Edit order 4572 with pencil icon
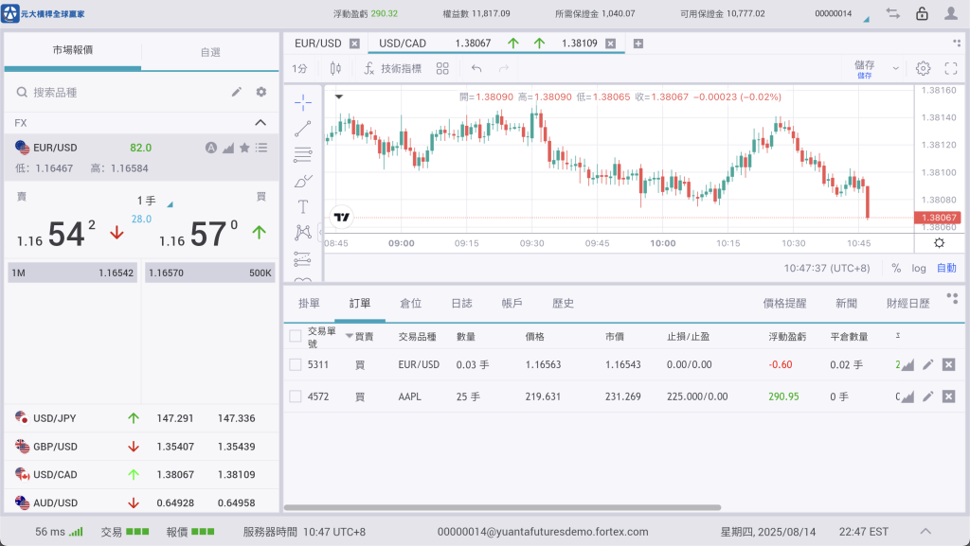 [x=927, y=396]
